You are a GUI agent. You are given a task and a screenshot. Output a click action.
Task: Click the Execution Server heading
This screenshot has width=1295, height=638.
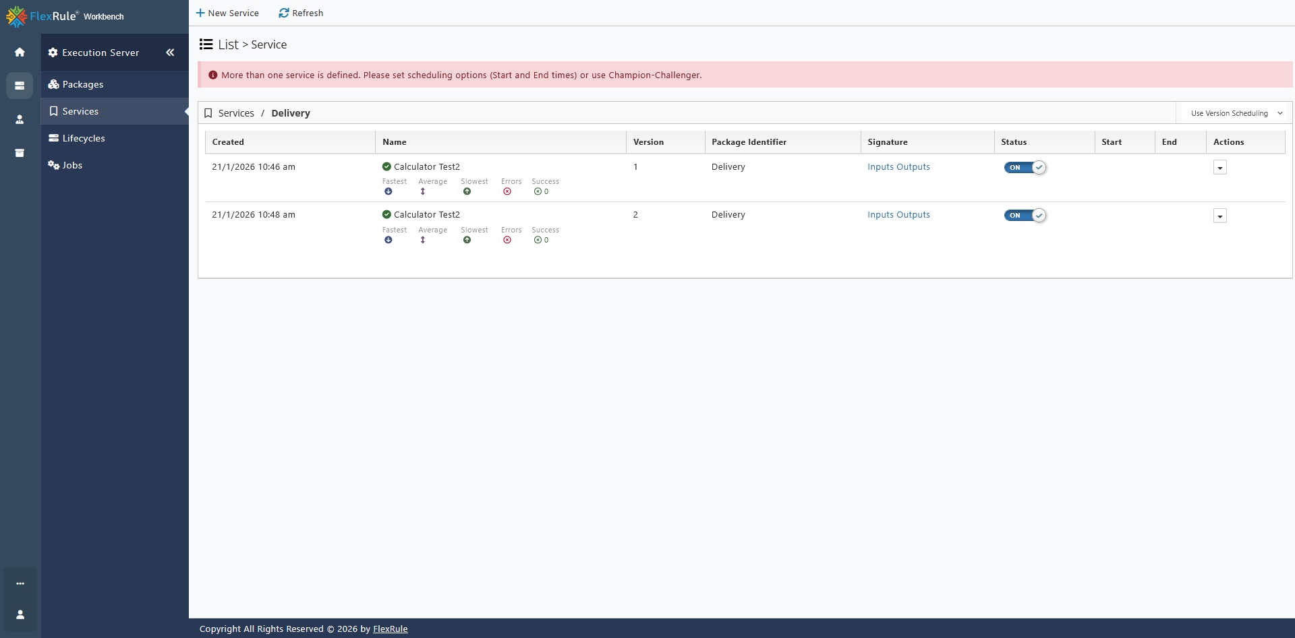(x=100, y=53)
